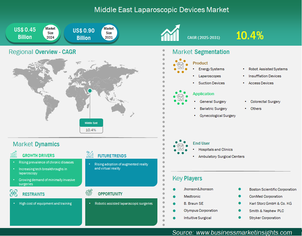
Task: Click Rising adoption of augmented reality text
Action: coord(121,166)
